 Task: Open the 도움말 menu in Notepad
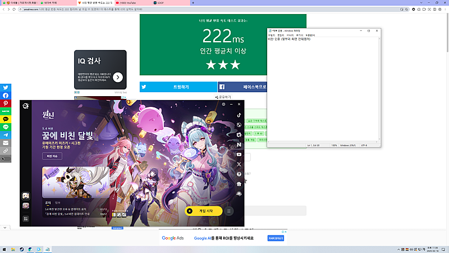click(x=310, y=35)
